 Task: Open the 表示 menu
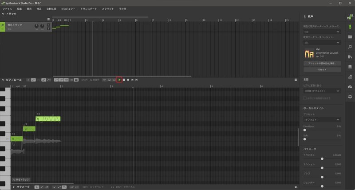tap(29, 9)
